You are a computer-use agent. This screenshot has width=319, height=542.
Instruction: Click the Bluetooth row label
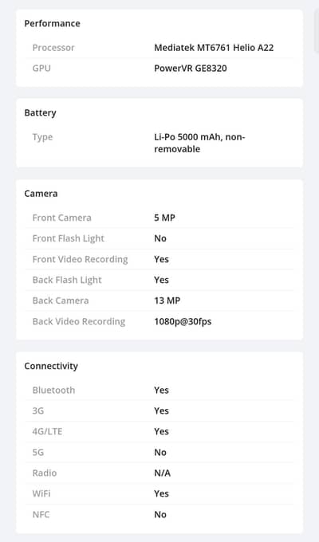coord(53,391)
